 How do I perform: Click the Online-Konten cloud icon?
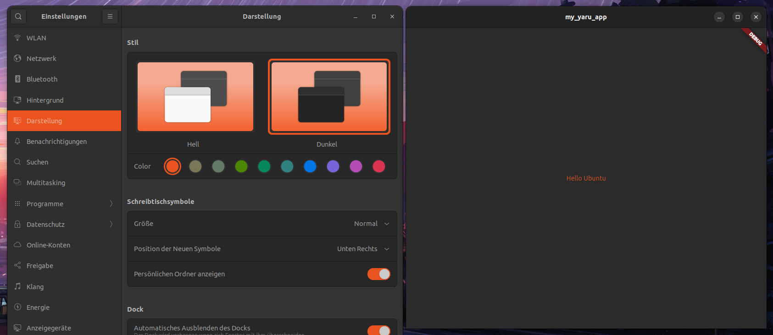17,245
